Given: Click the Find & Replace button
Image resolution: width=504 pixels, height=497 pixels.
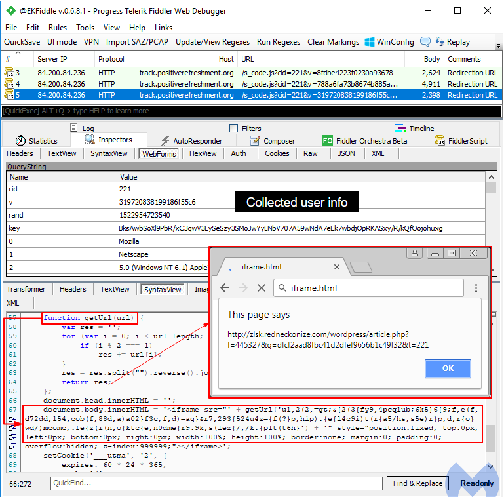Looking at the screenshot, I should (417, 483).
